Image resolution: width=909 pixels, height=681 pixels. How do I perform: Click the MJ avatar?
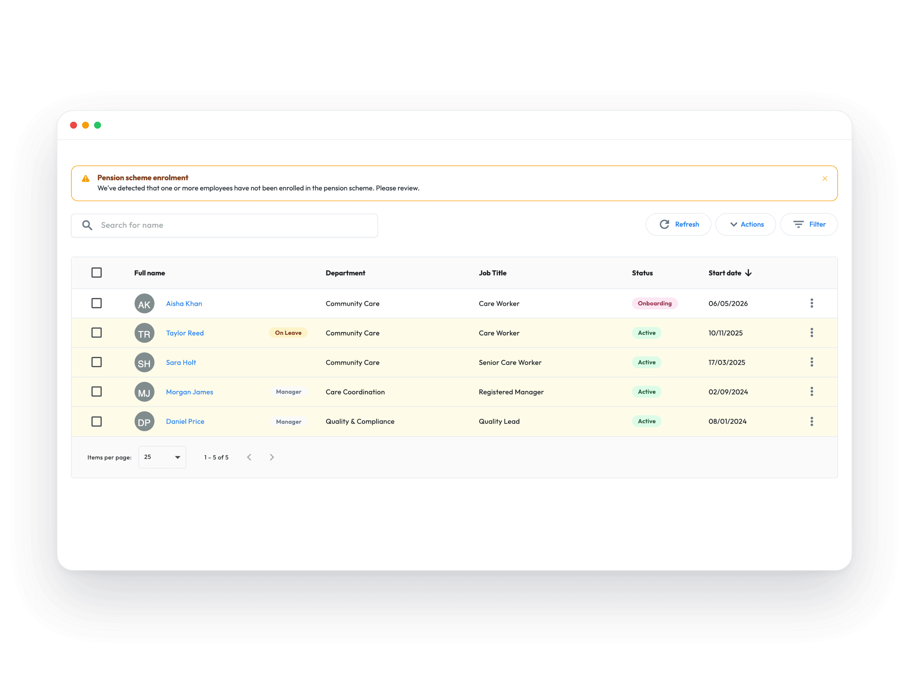tap(144, 392)
